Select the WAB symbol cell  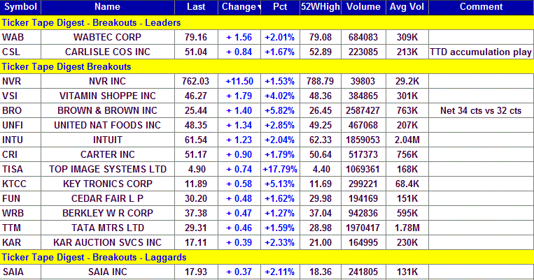20,37
